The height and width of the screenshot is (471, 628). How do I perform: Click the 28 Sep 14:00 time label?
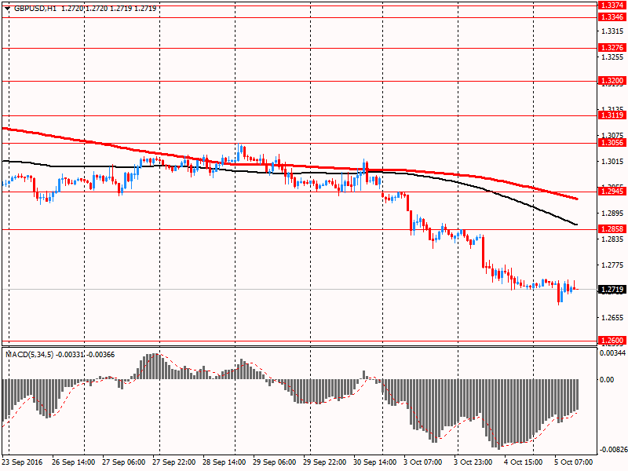click(x=225, y=462)
